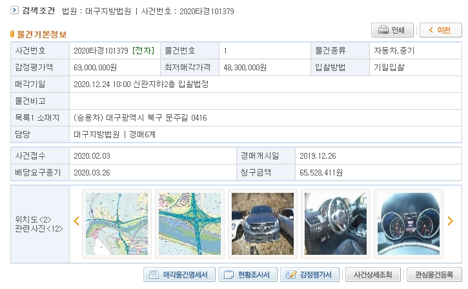Click 자동차,중기 item type value

click(394, 51)
